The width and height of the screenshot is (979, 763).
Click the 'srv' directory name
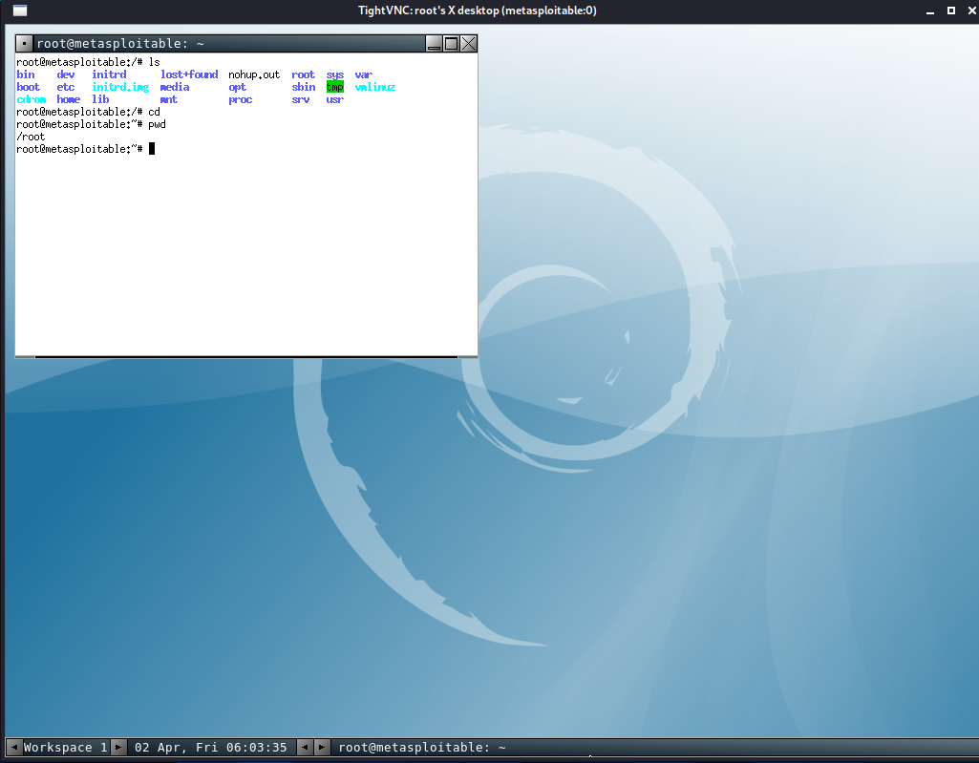coord(300,99)
